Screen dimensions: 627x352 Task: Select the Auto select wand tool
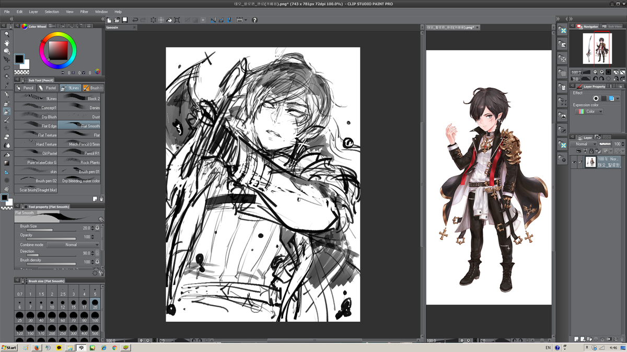(7, 77)
